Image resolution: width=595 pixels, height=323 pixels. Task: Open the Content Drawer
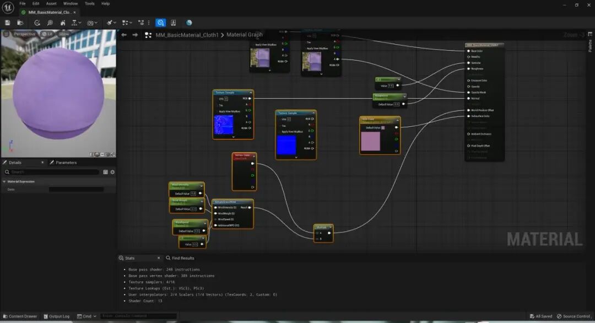[x=20, y=316]
